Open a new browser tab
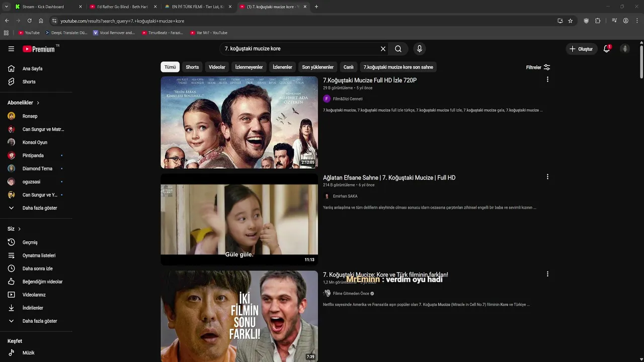This screenshot has width=644, height=362. pyautogui.click(x=316, y=7)
